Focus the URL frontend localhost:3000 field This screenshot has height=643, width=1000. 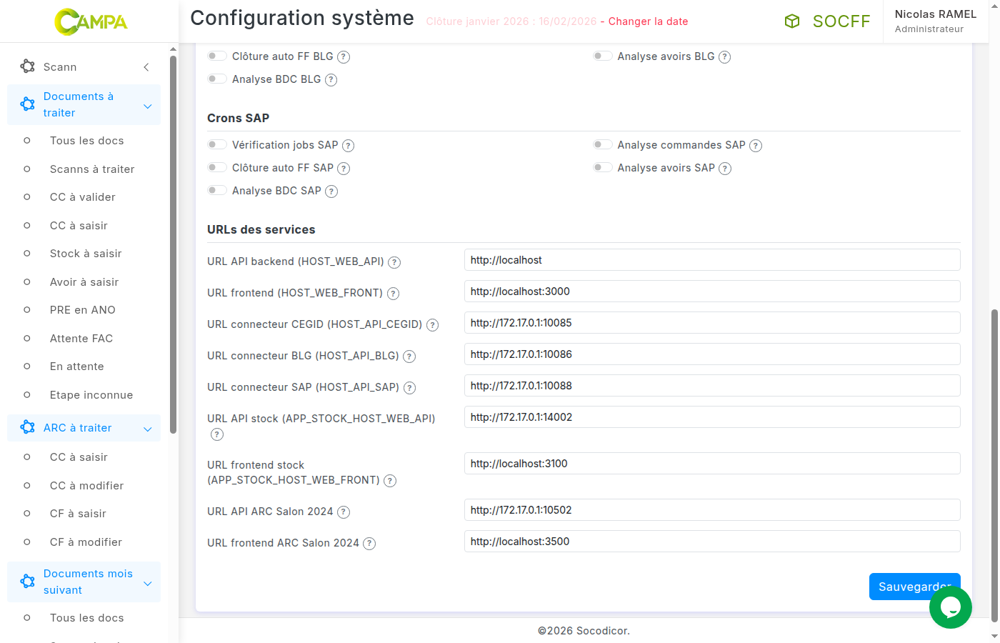[712, 291]
